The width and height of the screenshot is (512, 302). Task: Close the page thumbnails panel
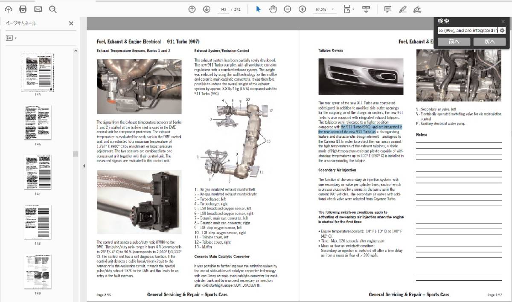71,23
